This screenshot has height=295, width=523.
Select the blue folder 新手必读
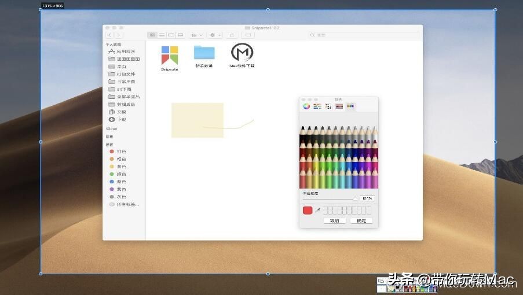pos(204,53)
